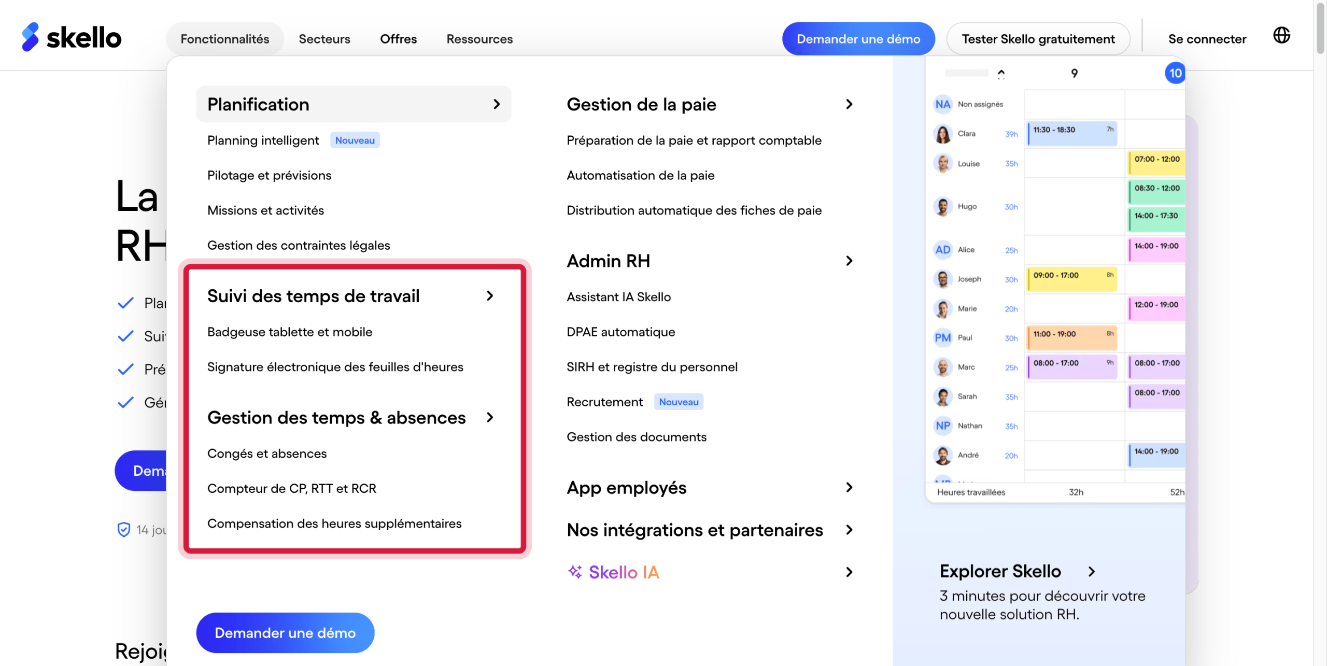Expand Gestion de la paie chevron
The height and width of the screenshot is (666, 1327).
849,104
